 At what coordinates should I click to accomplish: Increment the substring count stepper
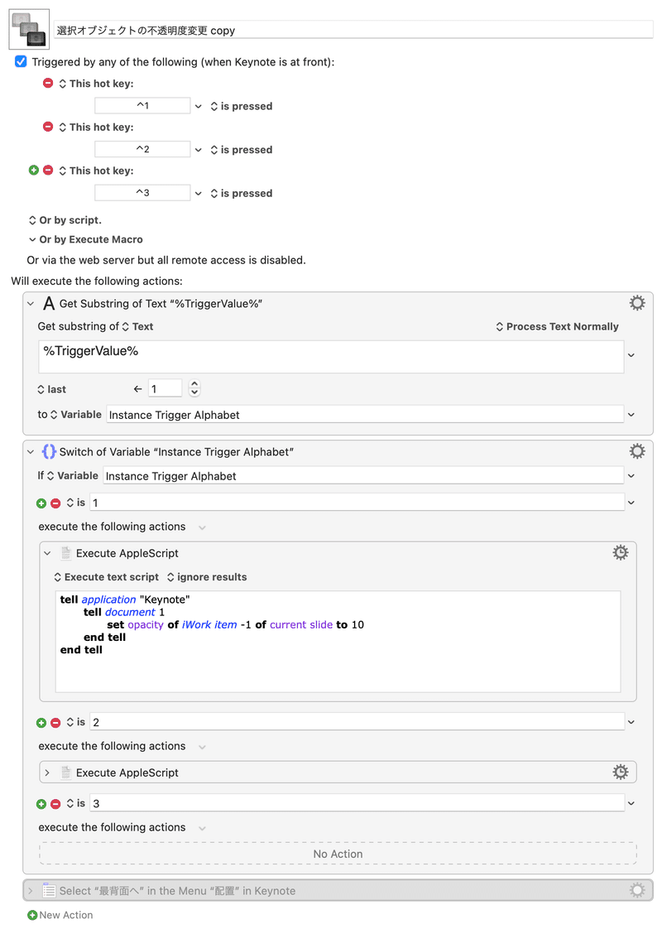pos(194,384)
